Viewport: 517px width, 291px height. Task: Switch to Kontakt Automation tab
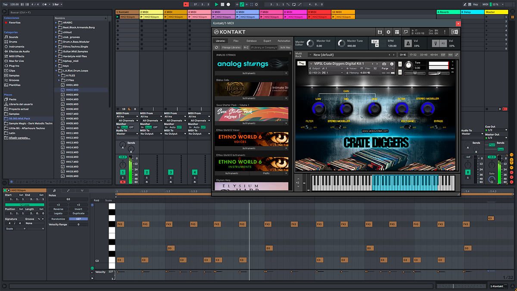284,41
